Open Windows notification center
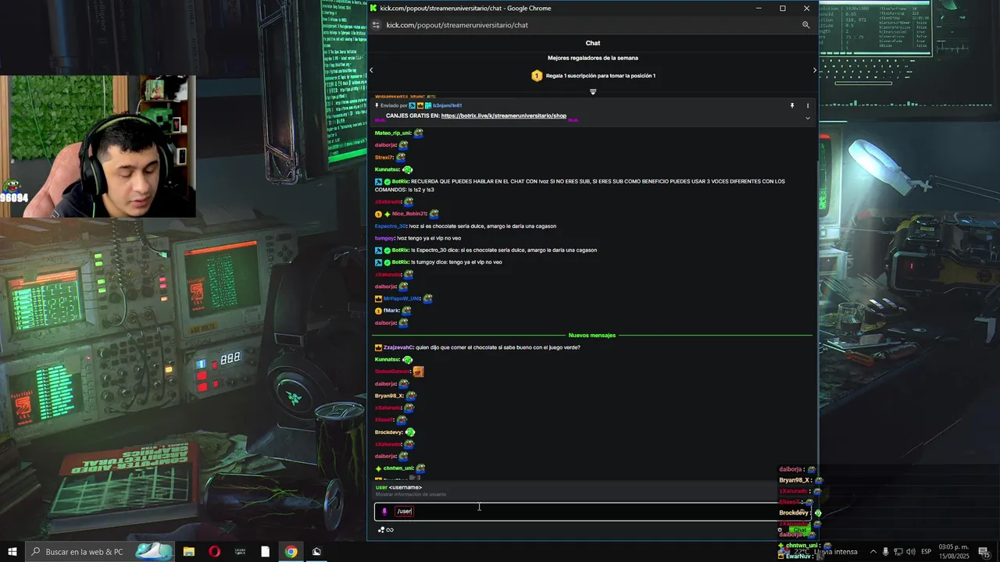Screen dimensions: 1000x562 984,552
